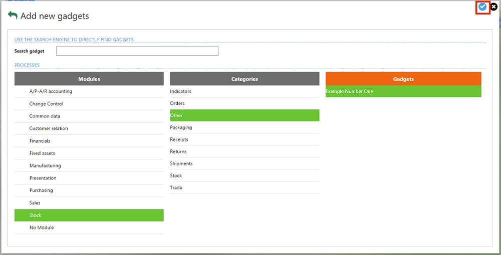Select the A/P-A/R accounting module
Viewport: 501px width, 255px height.
[51, 91]
